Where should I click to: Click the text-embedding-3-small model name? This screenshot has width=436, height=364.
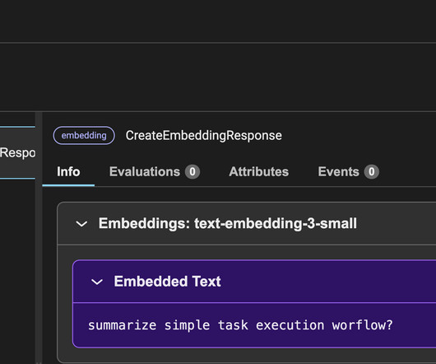click(x=276, y=223)
